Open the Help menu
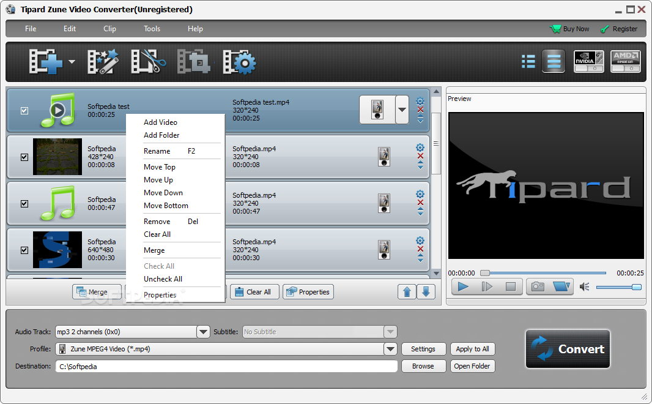Image resolution: width=652 pixels, height=404 pixels. 195,29
